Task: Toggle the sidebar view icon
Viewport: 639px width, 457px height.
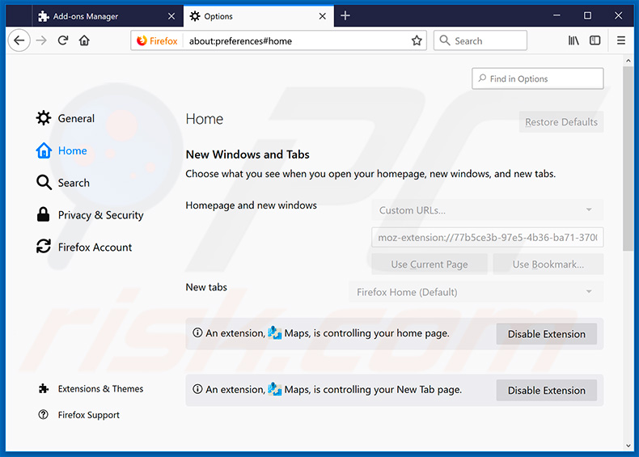Action: [595, 40]
